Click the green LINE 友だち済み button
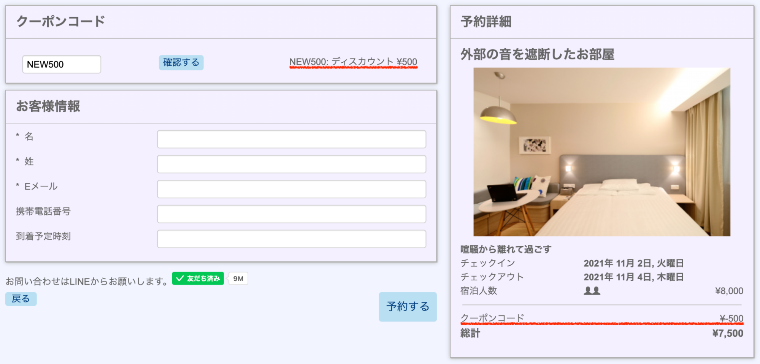Image resolution: width=760 pixels, height=364 pixels. pos(198,279)
